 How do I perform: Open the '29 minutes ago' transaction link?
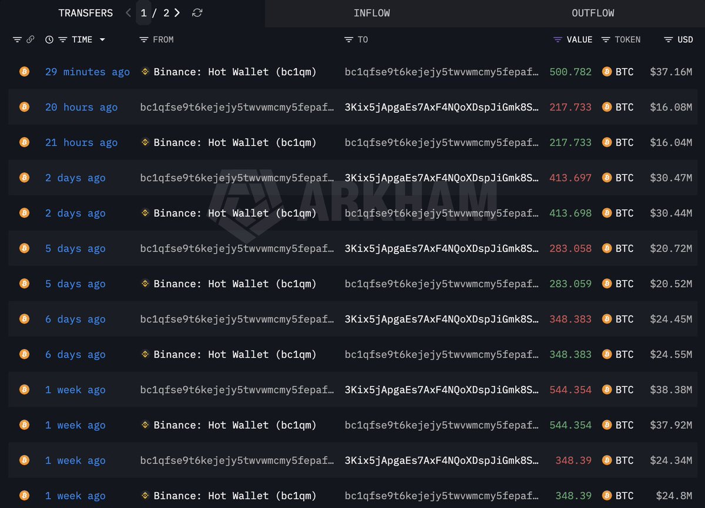(87, 72)
